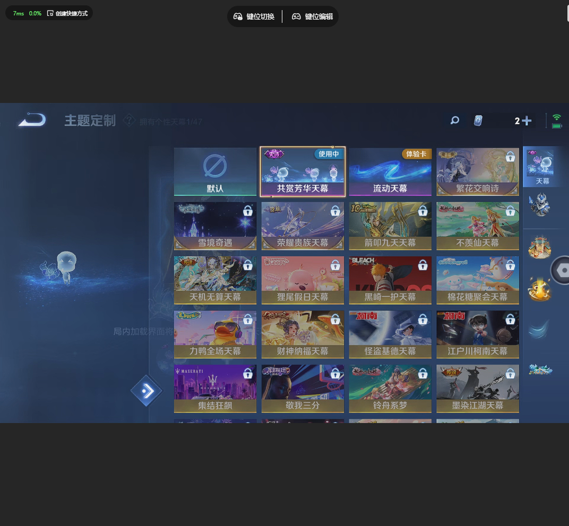Select the golden building icon in sidebar

click(539, 248)
